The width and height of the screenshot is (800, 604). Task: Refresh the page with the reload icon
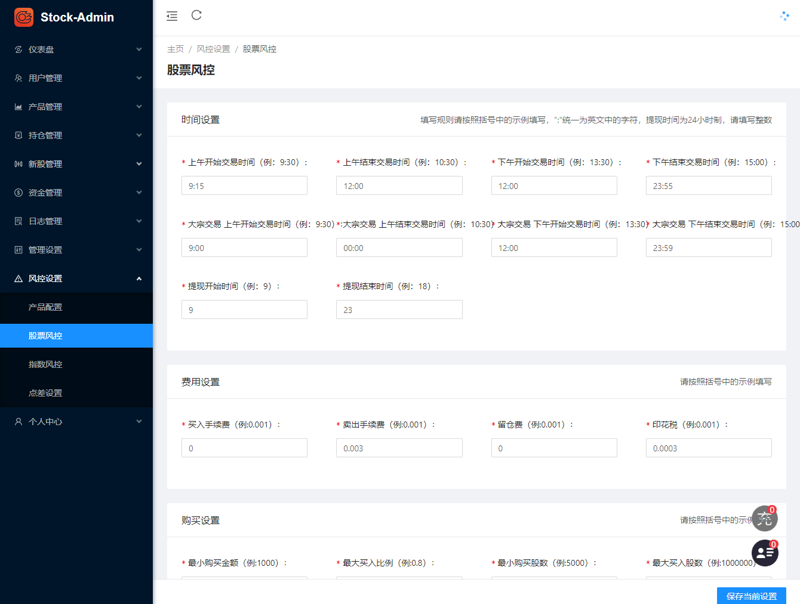[x=196, y=16]
